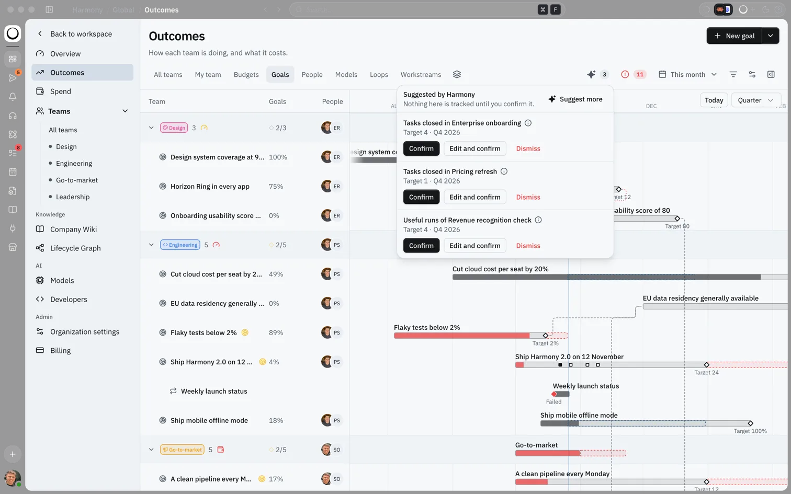This screenshot has width=791, height=494.
Task: Click the plus button at rail bottom
Action: pos(13,454)
